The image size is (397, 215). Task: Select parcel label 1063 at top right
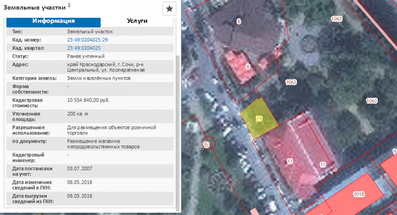point(336,19)
